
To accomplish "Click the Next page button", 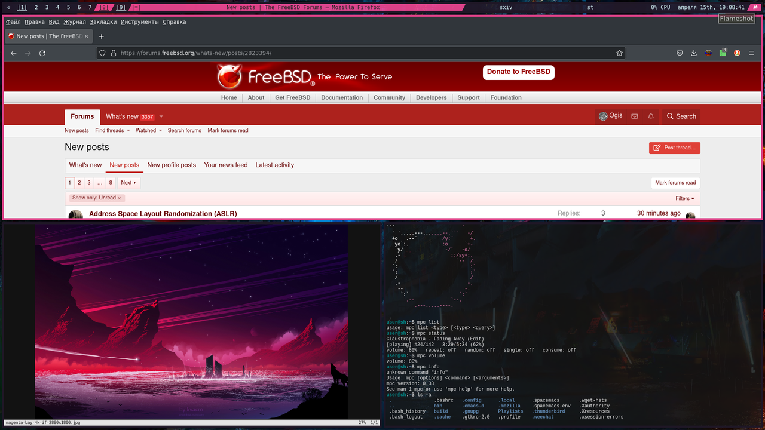I will [x=128, y=183].
